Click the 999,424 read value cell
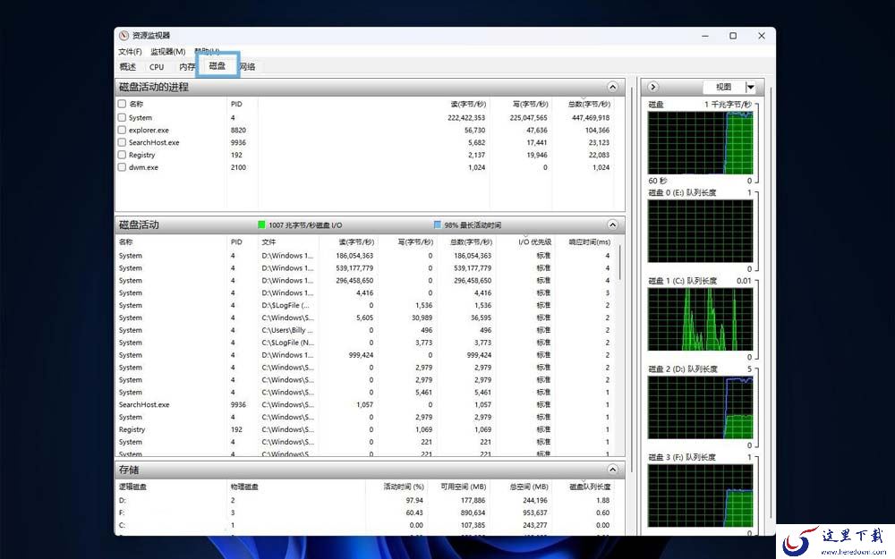The width and height of the screenshot is (895, 559). (361, 355)
